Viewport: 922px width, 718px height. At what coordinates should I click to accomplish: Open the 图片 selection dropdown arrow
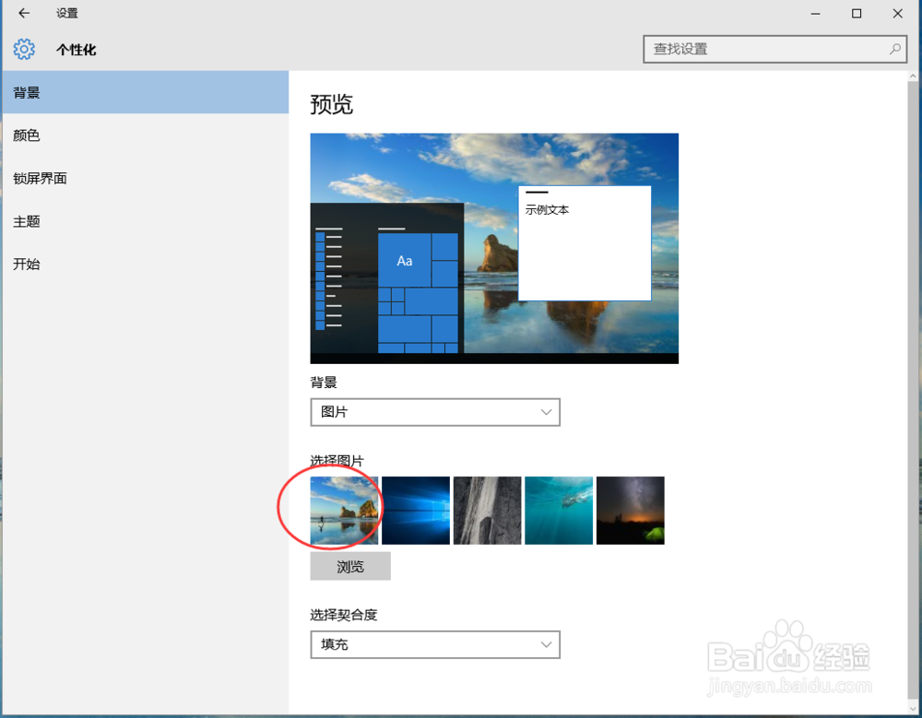coord(547,412)
